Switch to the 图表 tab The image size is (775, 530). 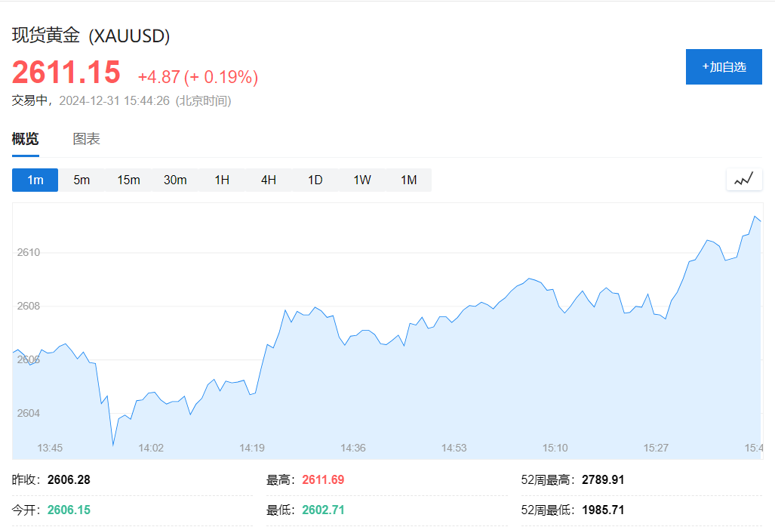[86, 138]
